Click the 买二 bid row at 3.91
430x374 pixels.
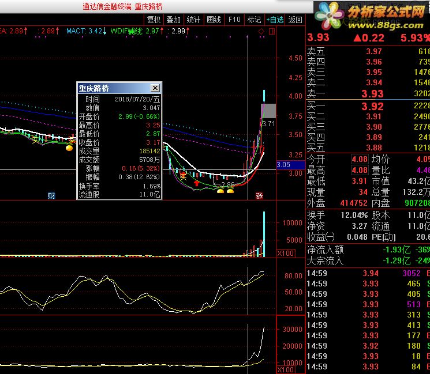[368, 116]
